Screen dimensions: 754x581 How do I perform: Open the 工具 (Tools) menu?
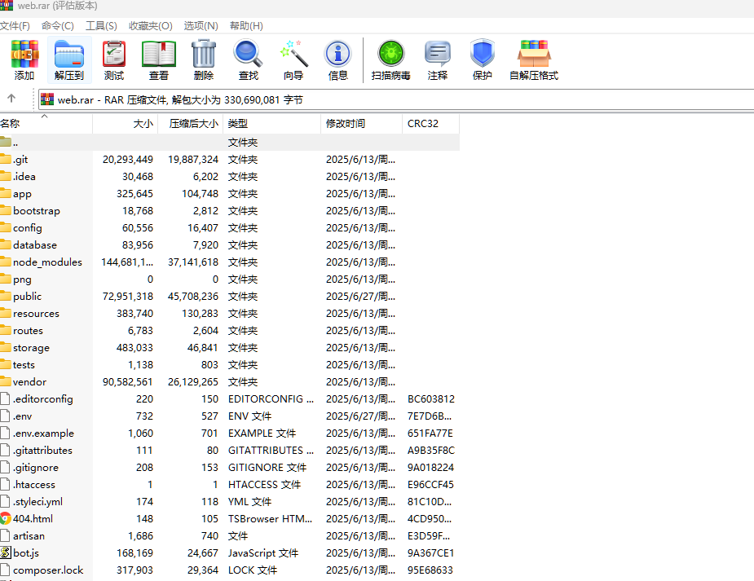(x=101, y=25)
